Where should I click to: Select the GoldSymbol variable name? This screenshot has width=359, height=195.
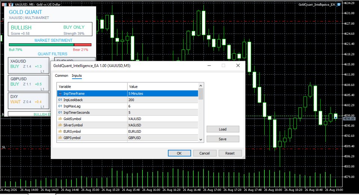click(x=72, y=119)
